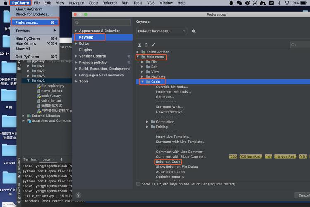Expand Build, Execution, Deployment section
Screen dimensions: 310x207
pyautogui.click(x=76, y=69)
